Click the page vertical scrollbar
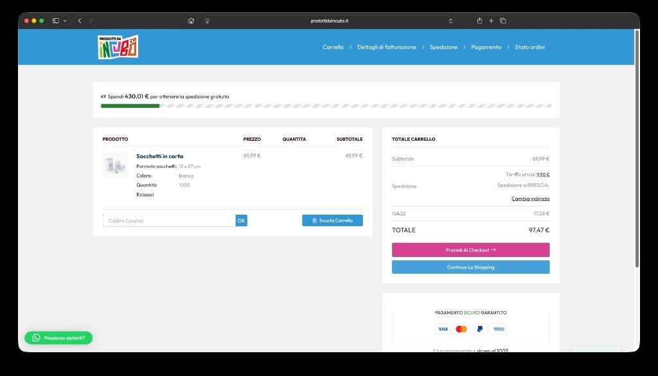This screenshot has width=658, height=376. 637,149
